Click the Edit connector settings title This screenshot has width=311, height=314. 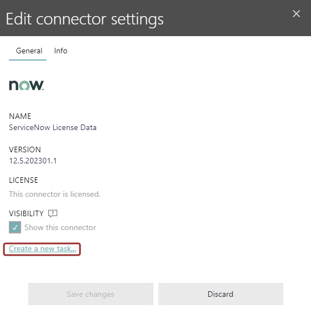coord(84,19)
